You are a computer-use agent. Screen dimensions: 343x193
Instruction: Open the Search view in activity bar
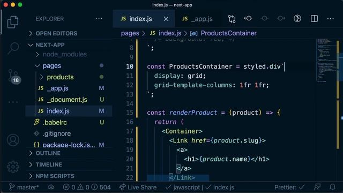tap(13, 48)
